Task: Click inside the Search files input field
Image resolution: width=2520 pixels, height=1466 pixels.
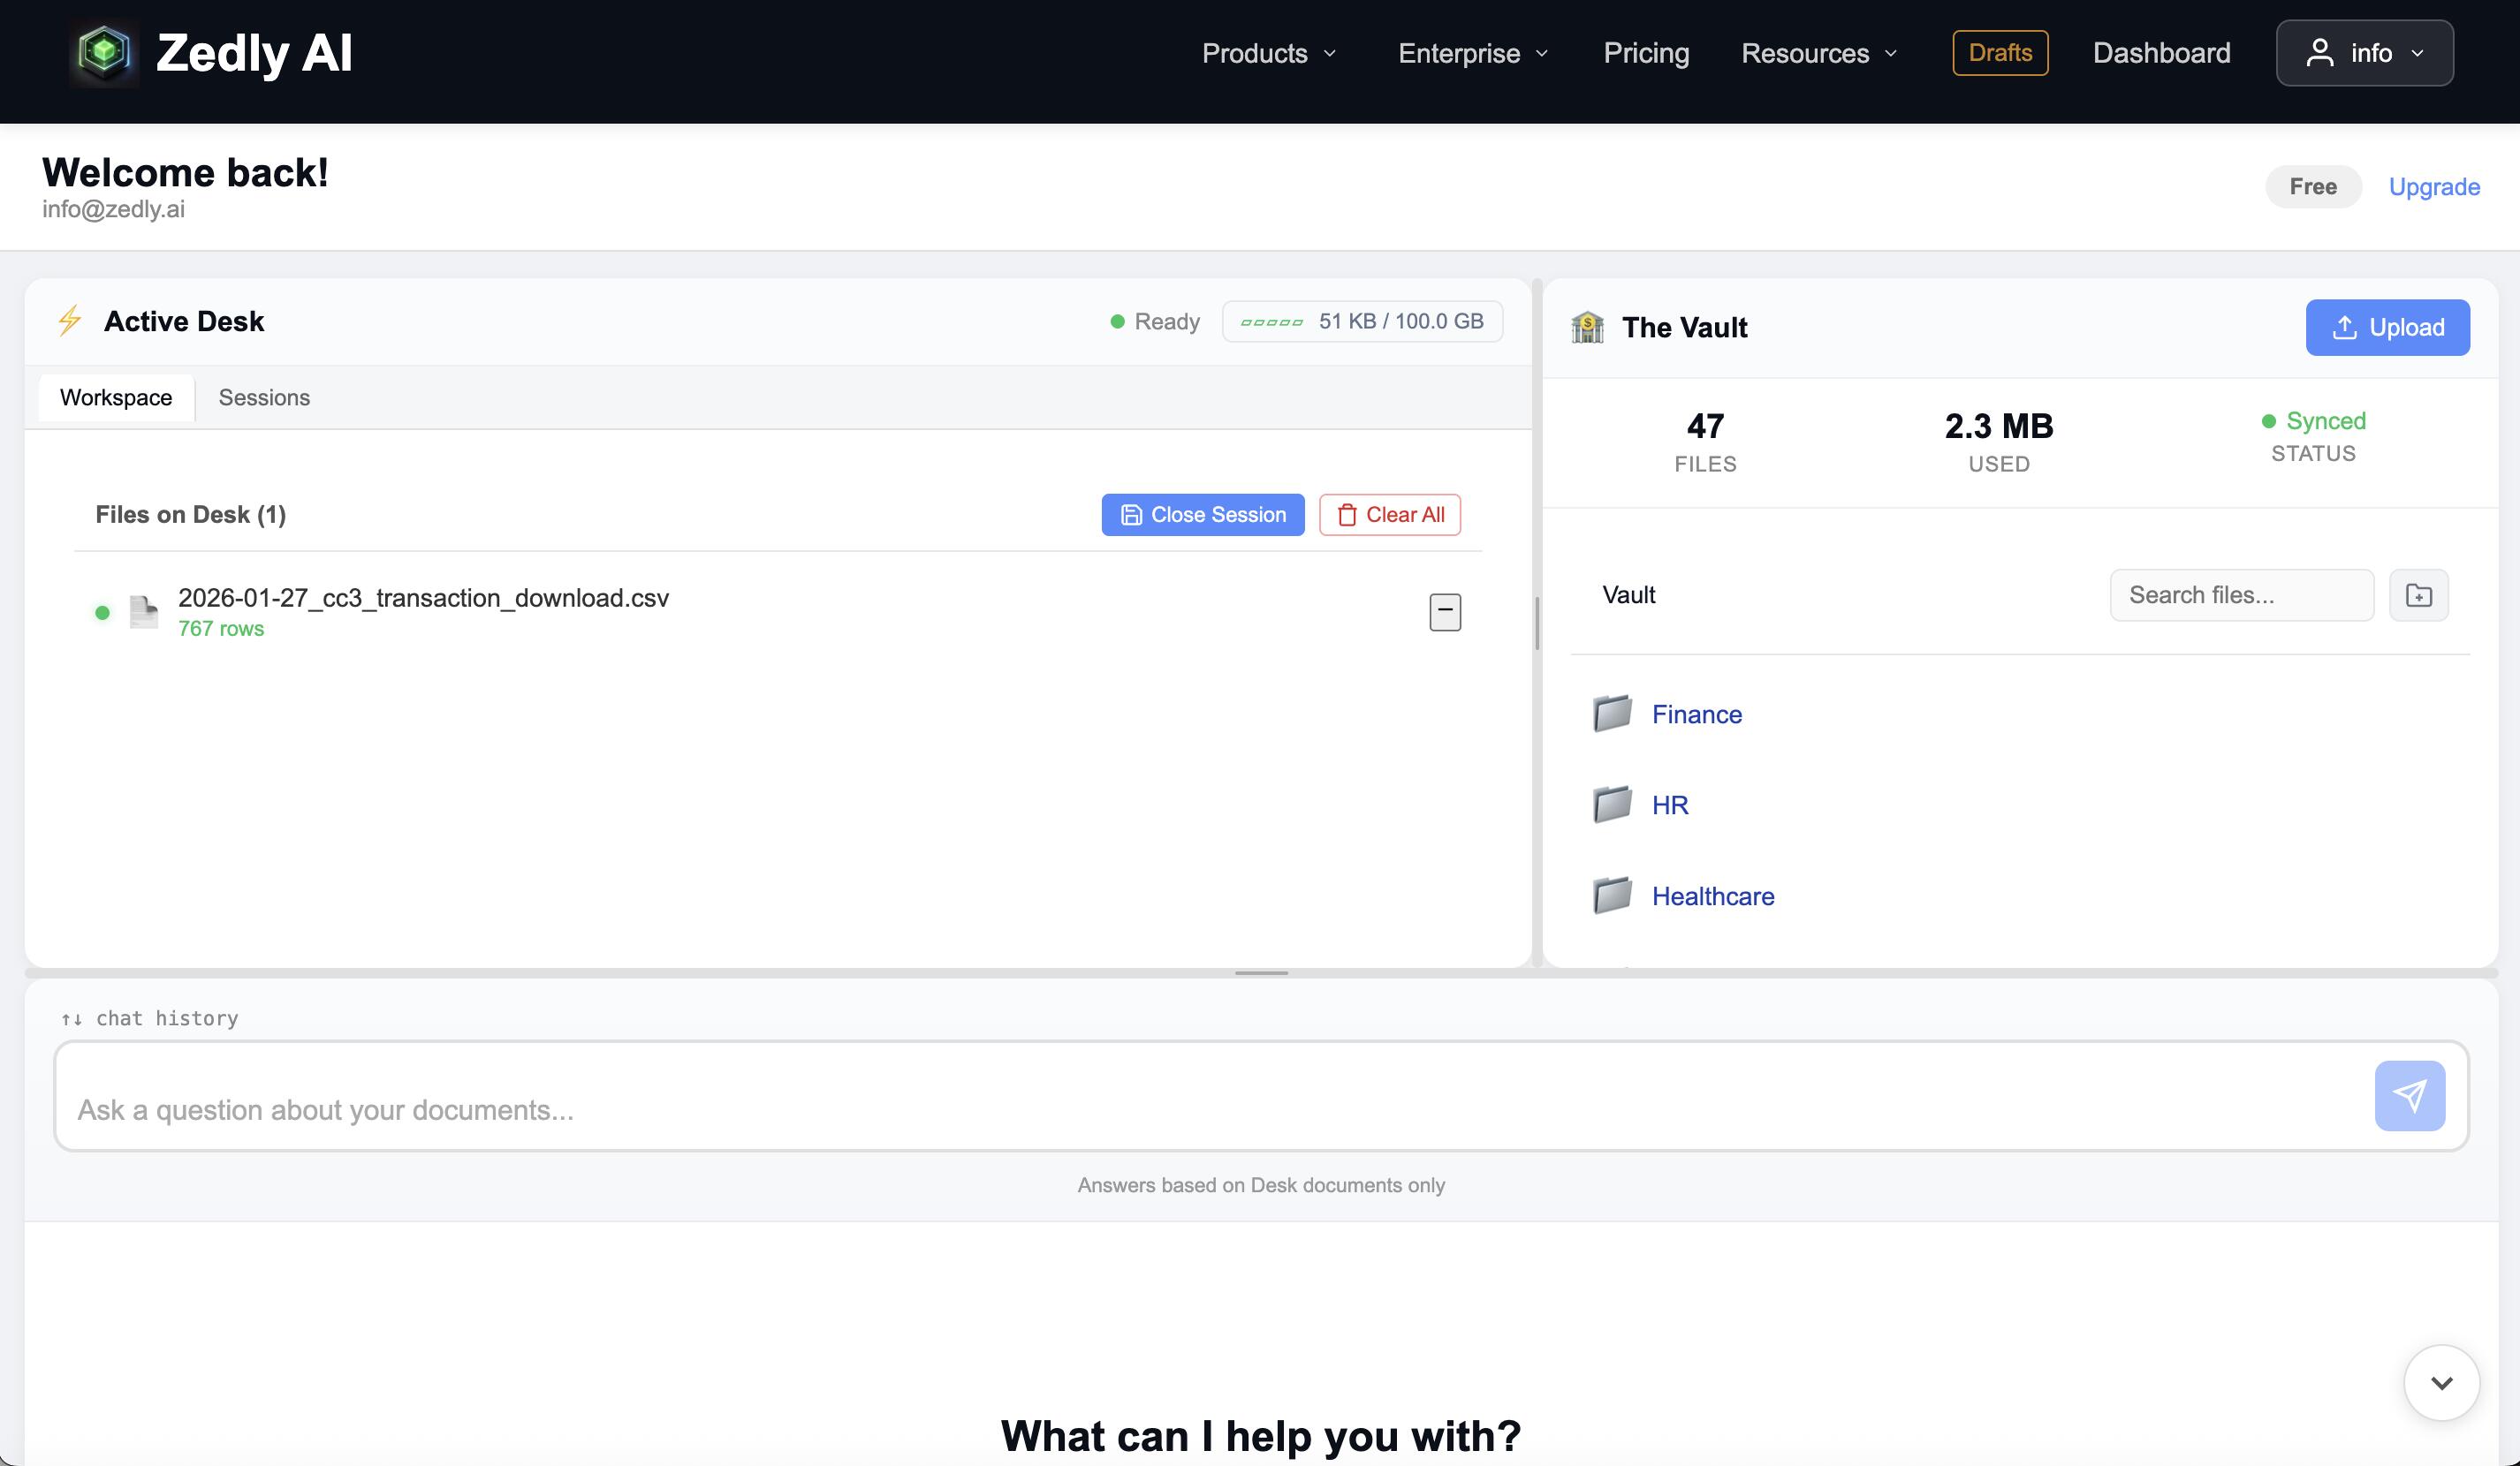Action: point(2240,594)
